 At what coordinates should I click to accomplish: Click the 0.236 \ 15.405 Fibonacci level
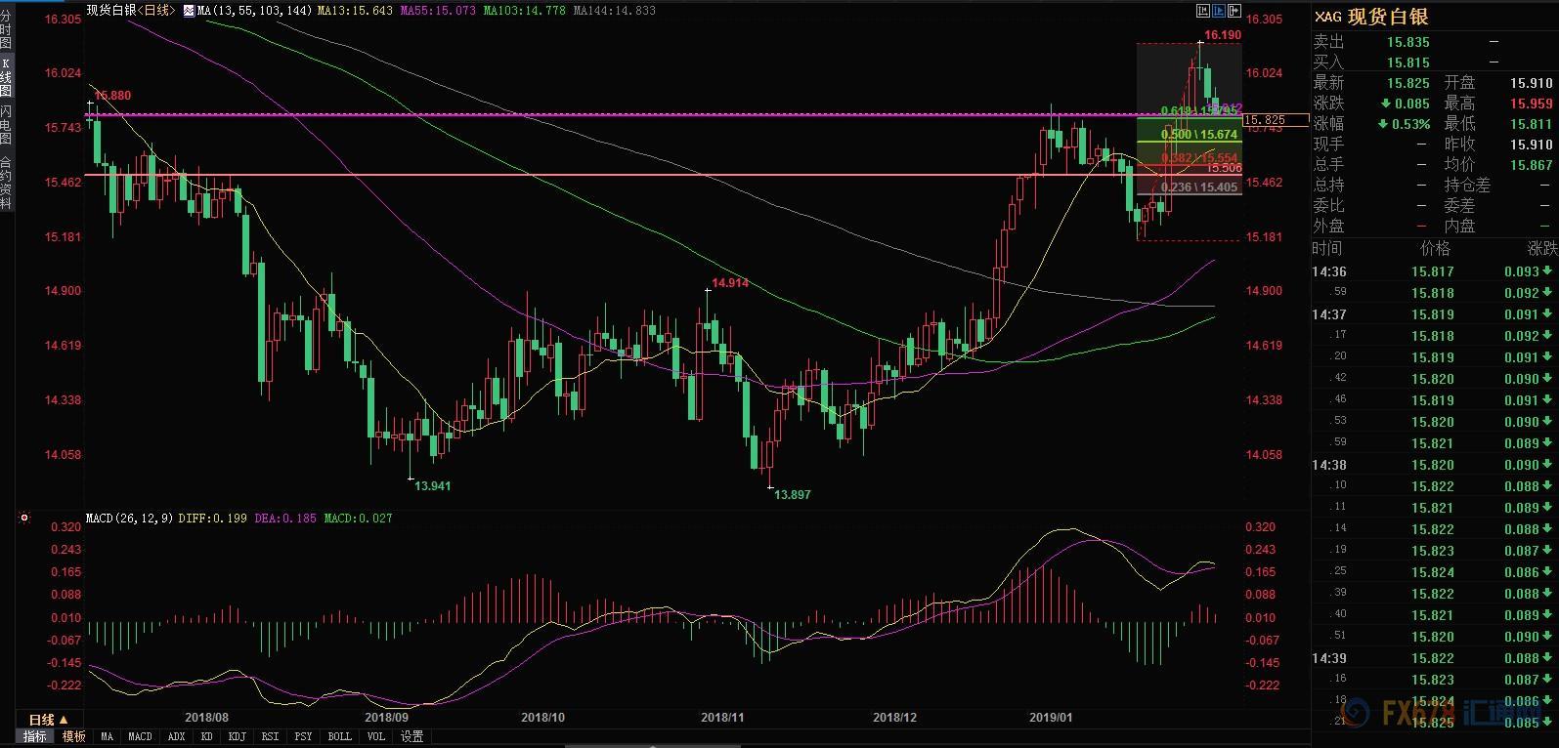(1199, 187)
